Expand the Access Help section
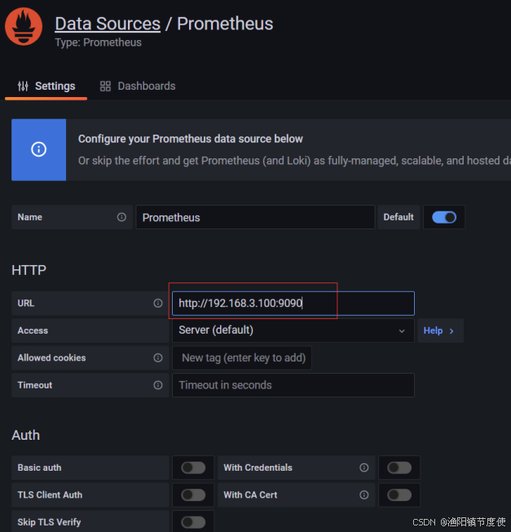Viewport: 511px width, 532px height. pyautogui.click(x=440, y=330)
